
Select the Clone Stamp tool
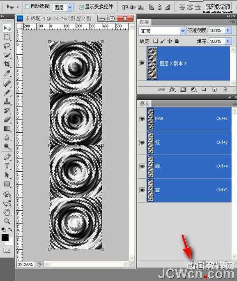click(x=7, y=101)
